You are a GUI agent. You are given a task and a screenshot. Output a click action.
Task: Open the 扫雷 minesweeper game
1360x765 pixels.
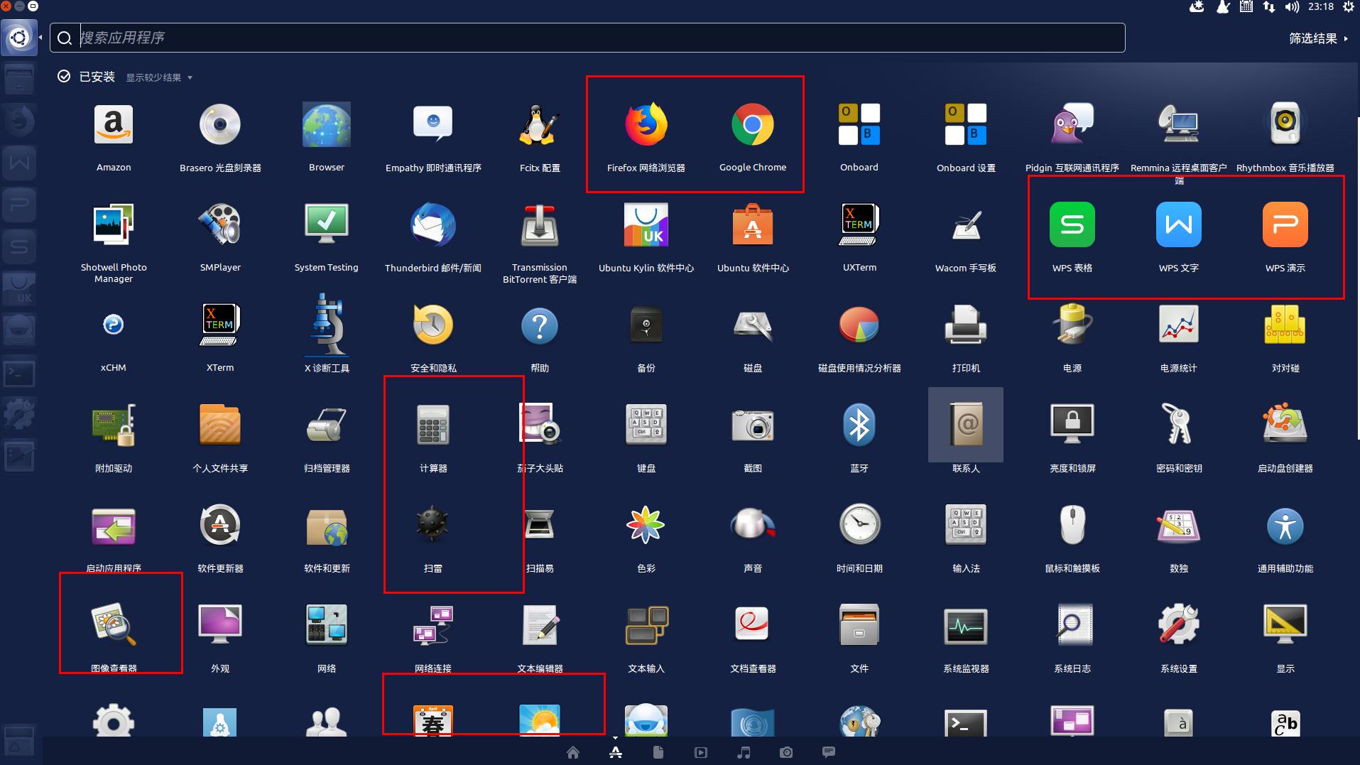click(x=433, y=526)
